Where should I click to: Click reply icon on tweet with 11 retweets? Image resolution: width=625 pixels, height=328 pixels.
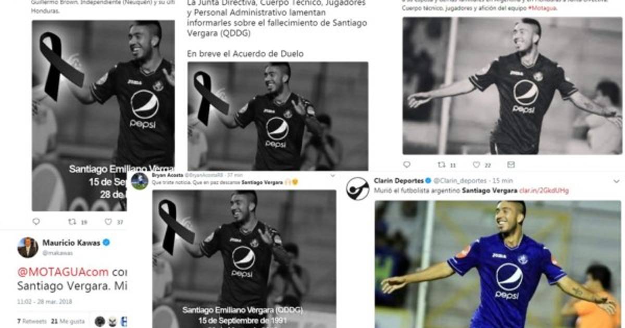point(407,165)
